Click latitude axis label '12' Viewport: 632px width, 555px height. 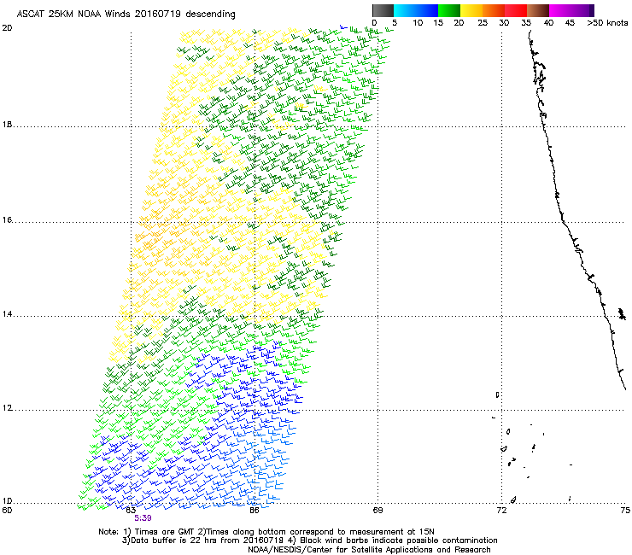[x=7, y=408]
